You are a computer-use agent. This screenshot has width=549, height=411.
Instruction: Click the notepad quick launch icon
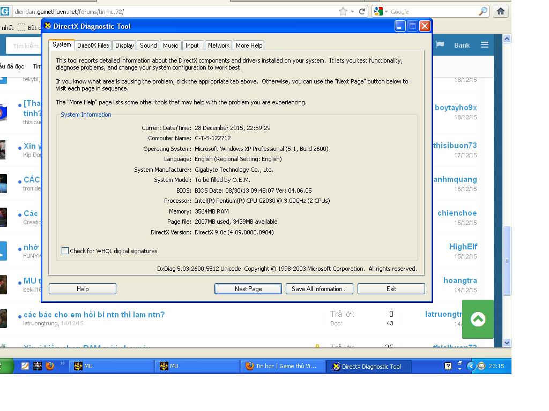coord(25,366)
